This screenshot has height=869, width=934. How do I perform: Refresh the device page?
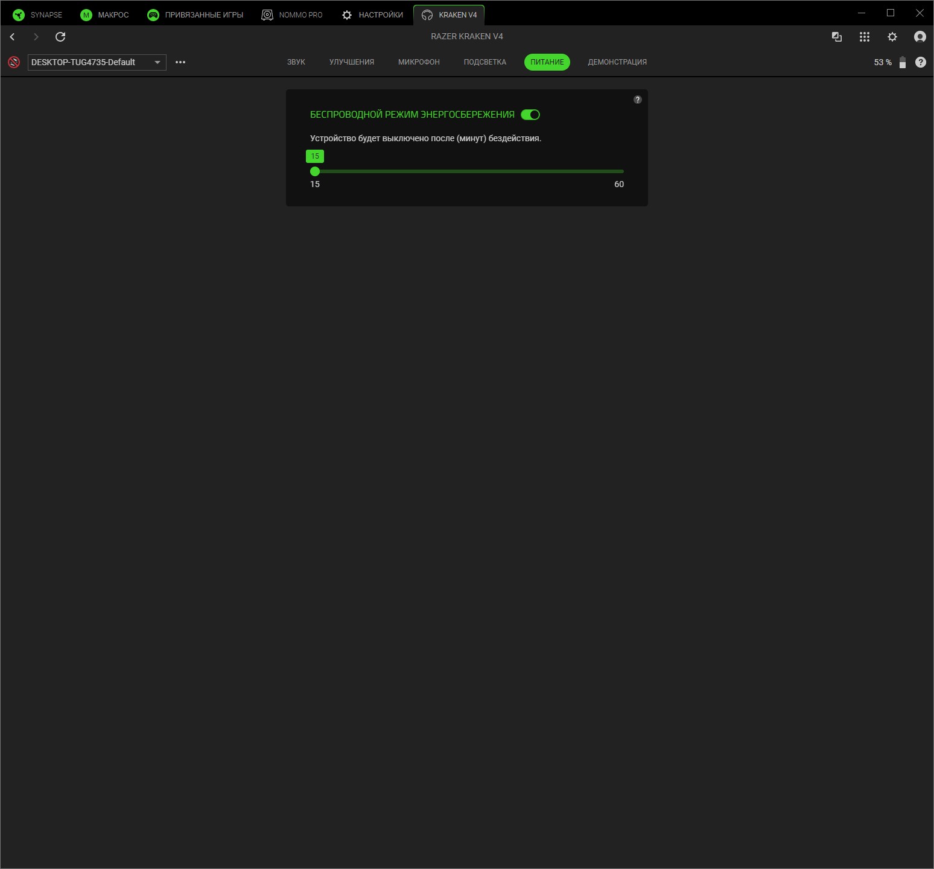pyautogui.click(x=60, y=37)
